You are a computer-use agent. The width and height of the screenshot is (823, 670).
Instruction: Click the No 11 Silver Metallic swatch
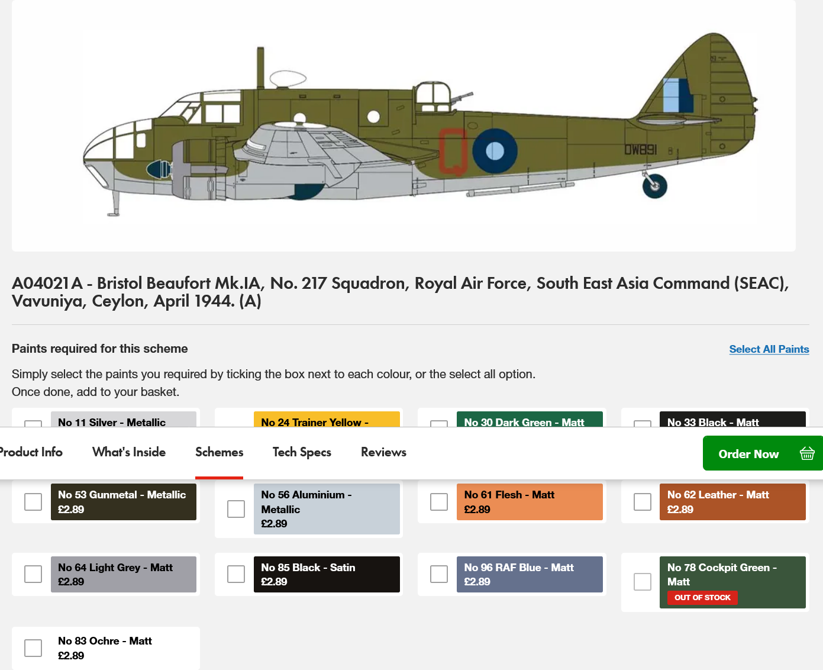click(124, 419)
